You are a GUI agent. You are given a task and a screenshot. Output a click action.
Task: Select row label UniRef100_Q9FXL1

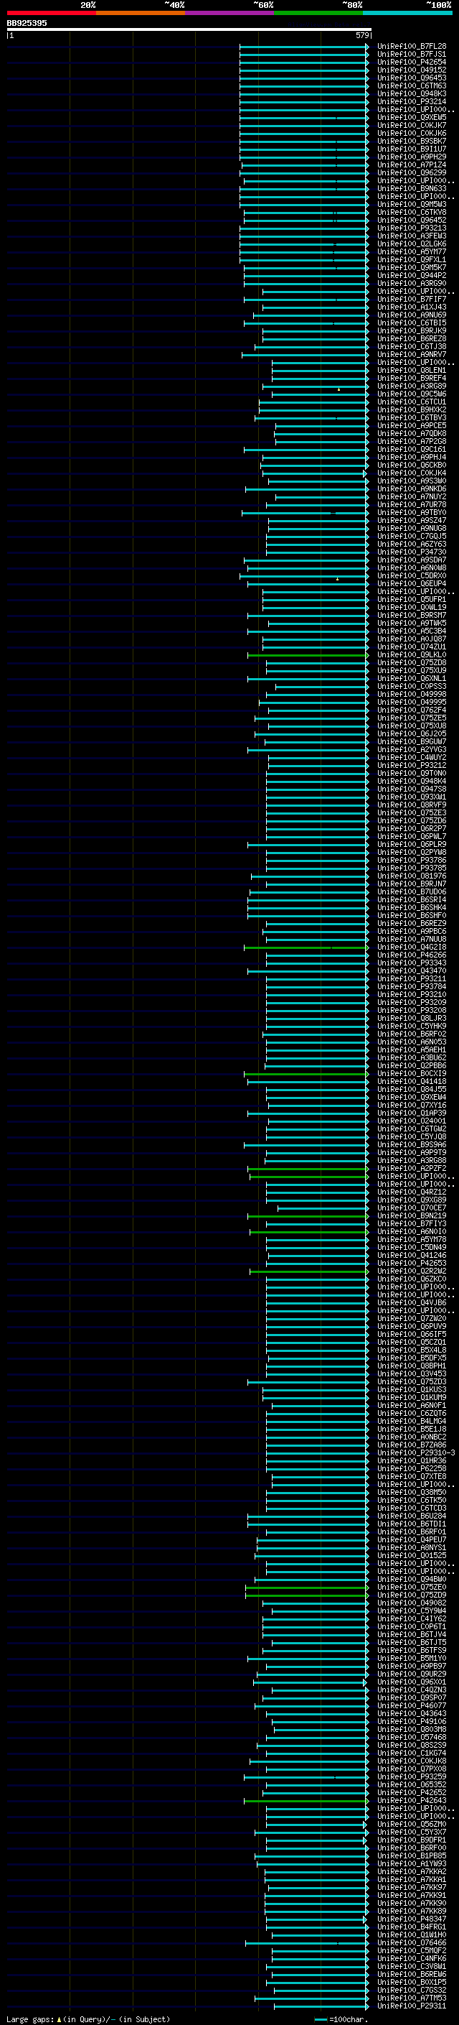point(411,259)
